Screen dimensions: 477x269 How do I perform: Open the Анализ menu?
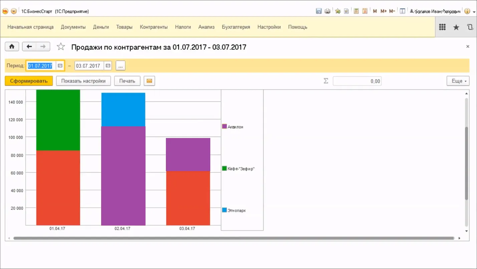pyautogui.click(x=206, y=27)
